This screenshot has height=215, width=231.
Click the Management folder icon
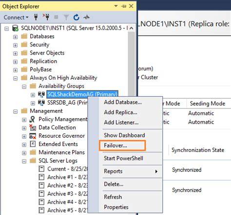pyautogui.click(x=24, y=111)
